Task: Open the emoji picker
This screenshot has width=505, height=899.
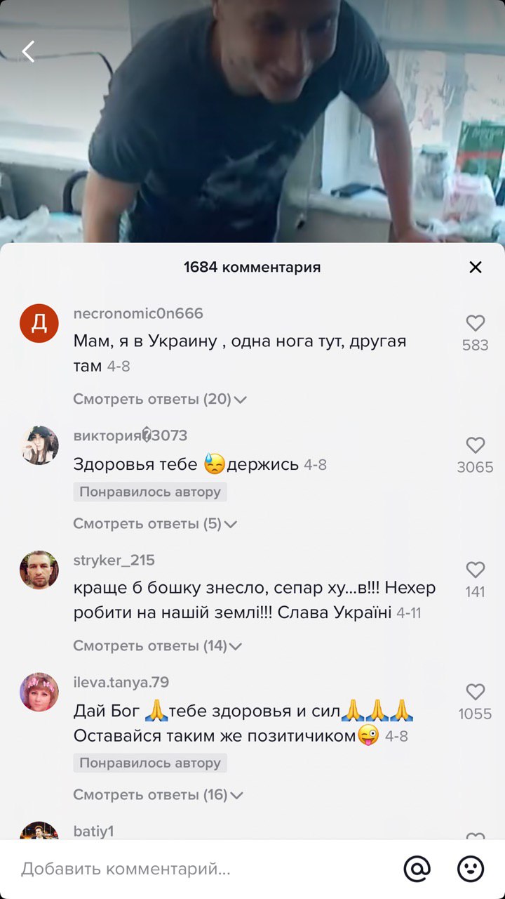Action: coord(471,869)
